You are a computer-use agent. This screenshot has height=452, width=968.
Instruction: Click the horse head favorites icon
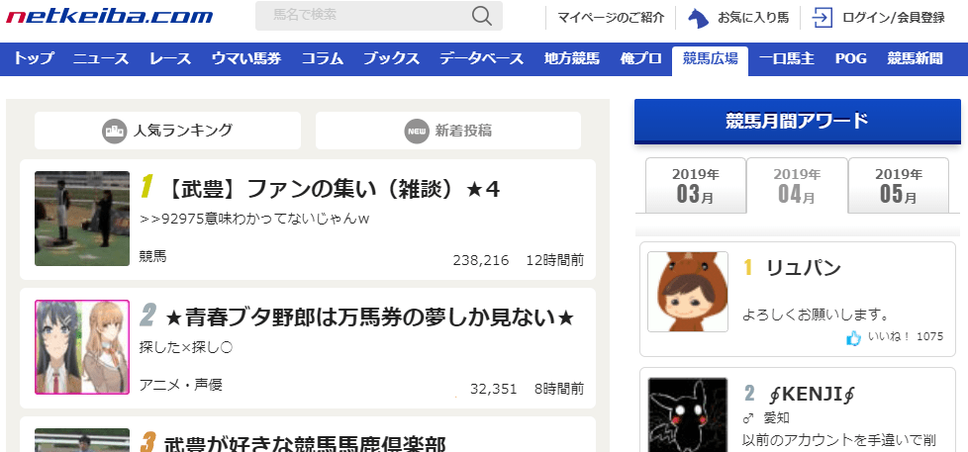pos(698,18)
